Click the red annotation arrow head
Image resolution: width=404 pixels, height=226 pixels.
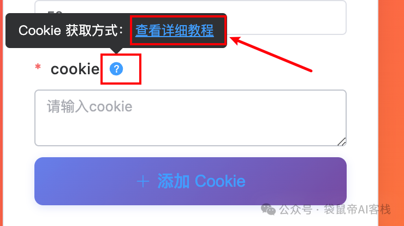point(236,41)
